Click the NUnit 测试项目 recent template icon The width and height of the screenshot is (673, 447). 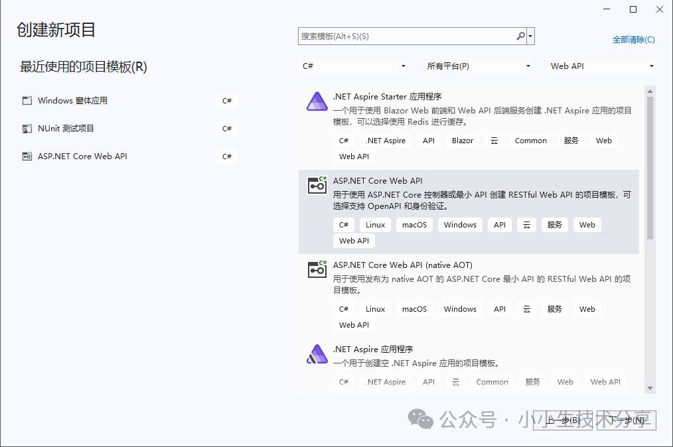coord(27,129)
